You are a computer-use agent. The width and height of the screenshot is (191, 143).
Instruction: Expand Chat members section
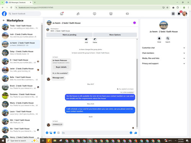pyautogui.click(x=163, y=53)
